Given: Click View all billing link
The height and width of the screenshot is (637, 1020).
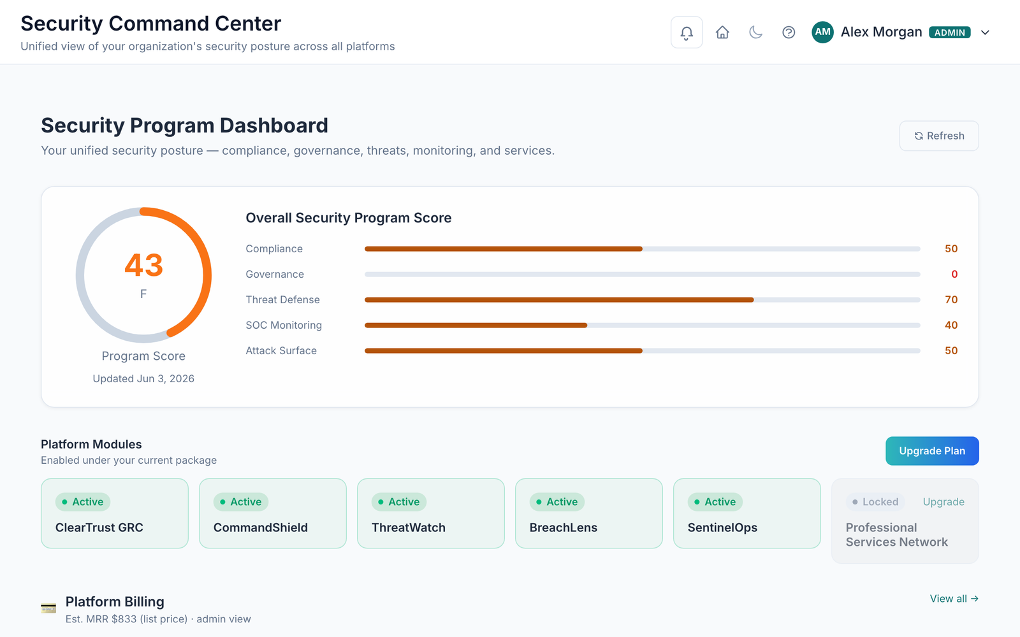Looking at the screenshot, I should point(954,599).
